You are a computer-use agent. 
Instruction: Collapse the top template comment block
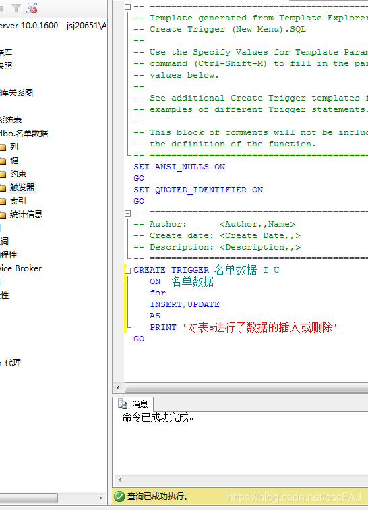coord(128,7)
